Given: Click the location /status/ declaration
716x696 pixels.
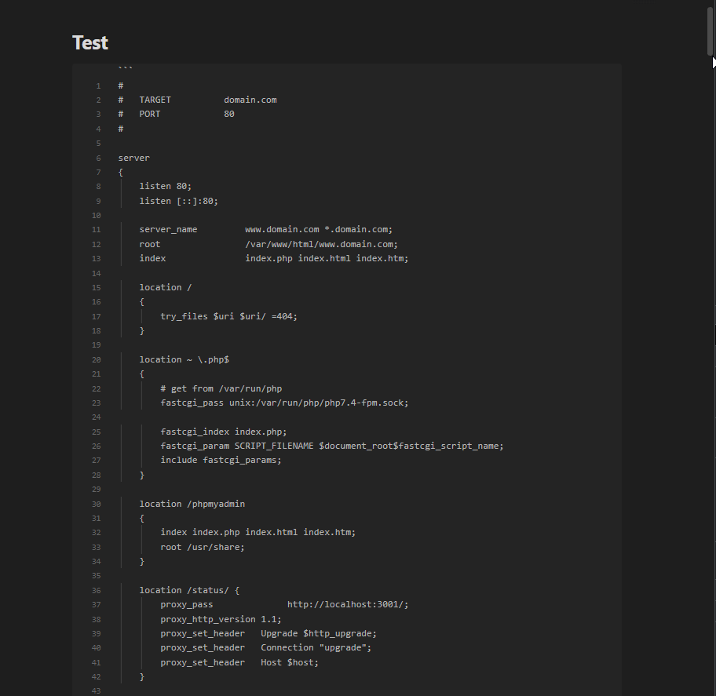Looking at the screenshot, I should tap(188, 589).
